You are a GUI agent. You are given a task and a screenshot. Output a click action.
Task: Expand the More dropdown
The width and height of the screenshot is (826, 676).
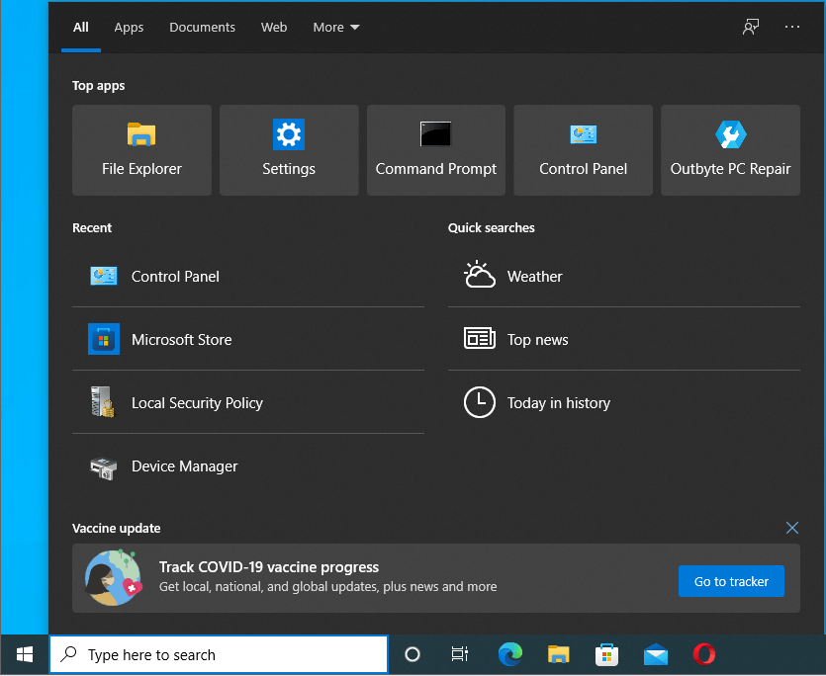(x=335, y=27)
